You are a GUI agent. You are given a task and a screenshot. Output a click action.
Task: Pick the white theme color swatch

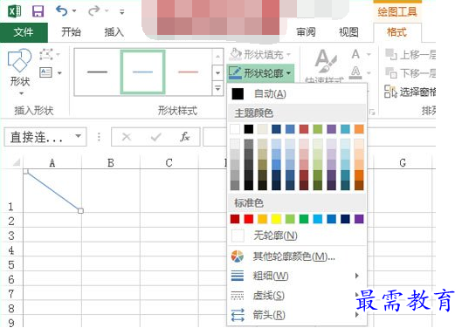click(x=235, y=129)
